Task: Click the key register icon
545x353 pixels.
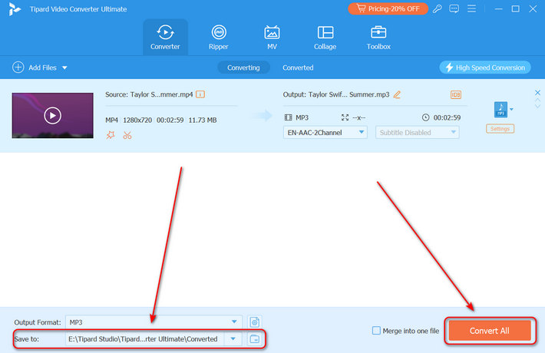Action: [x=437, y=9]
